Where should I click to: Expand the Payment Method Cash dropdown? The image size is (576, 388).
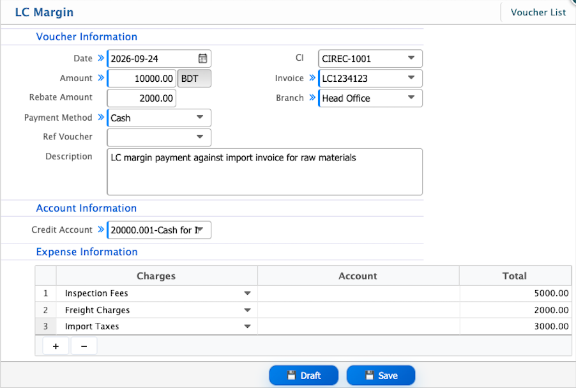200,118
